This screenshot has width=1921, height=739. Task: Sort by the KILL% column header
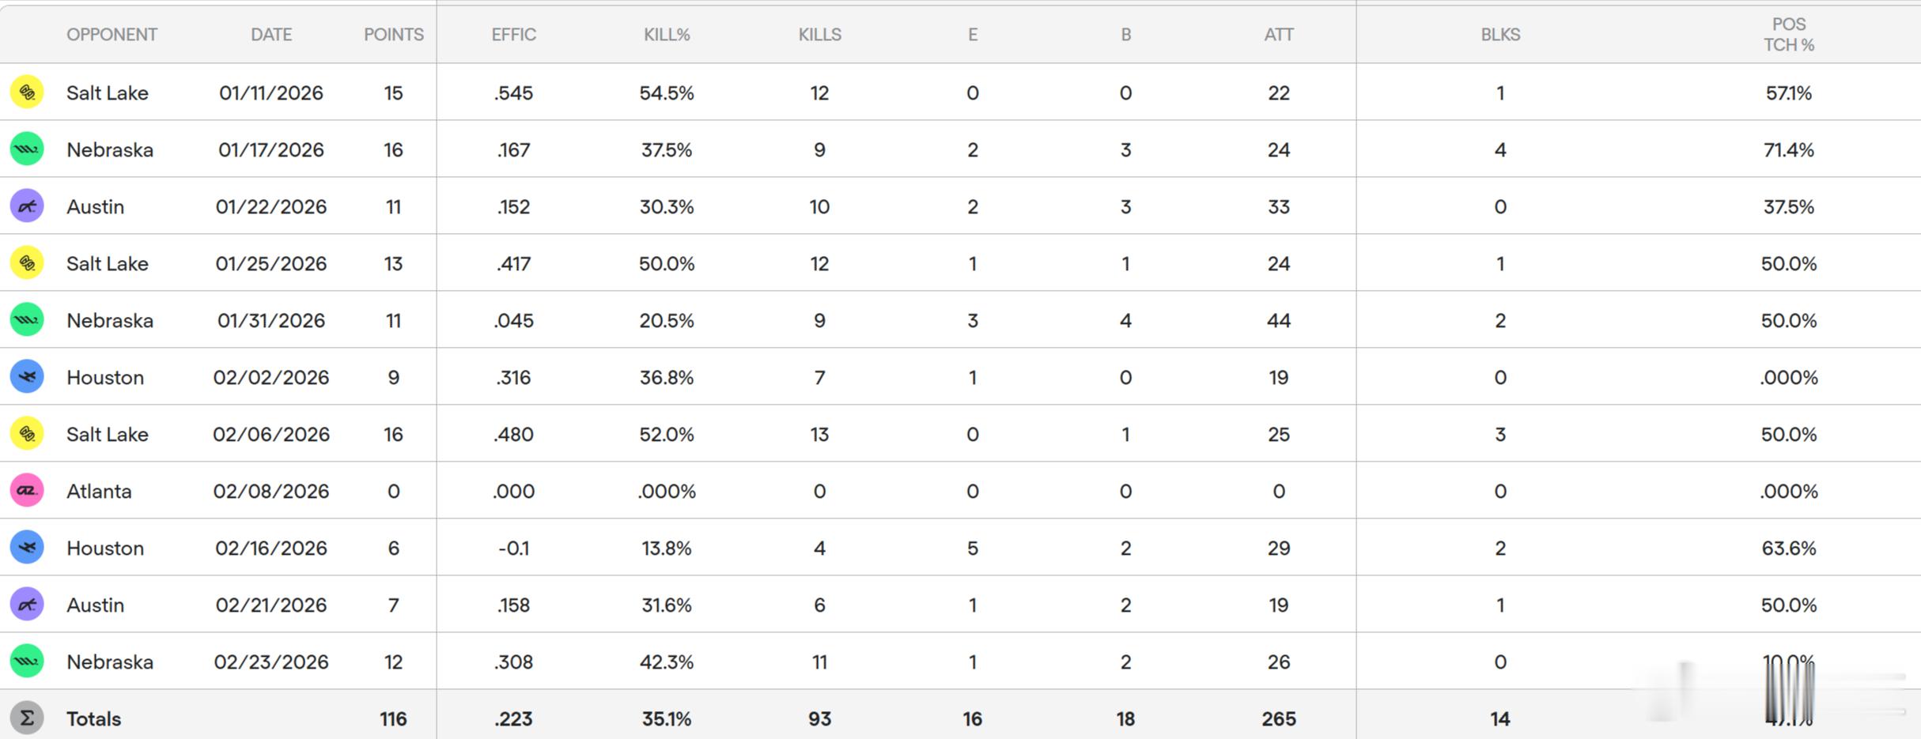click(666, 35)
